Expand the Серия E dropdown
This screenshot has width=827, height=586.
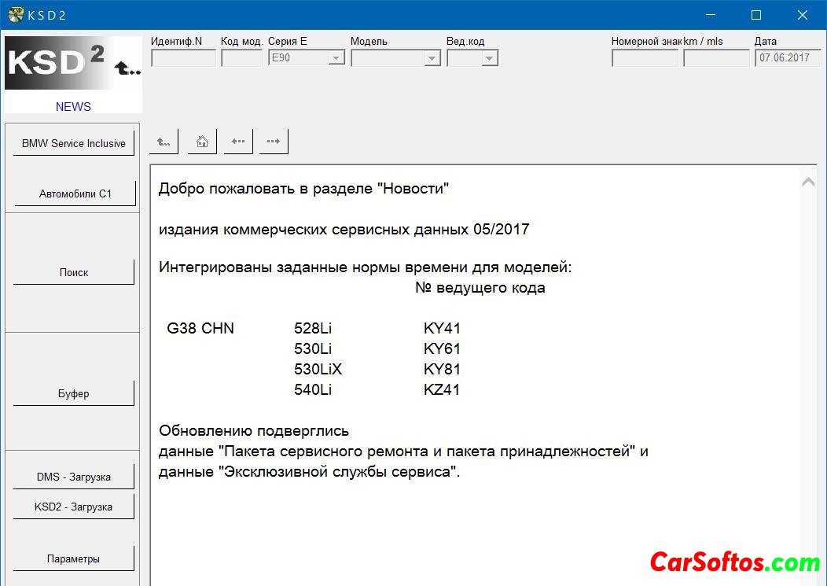pyautogui.click(x=336, y=58)
